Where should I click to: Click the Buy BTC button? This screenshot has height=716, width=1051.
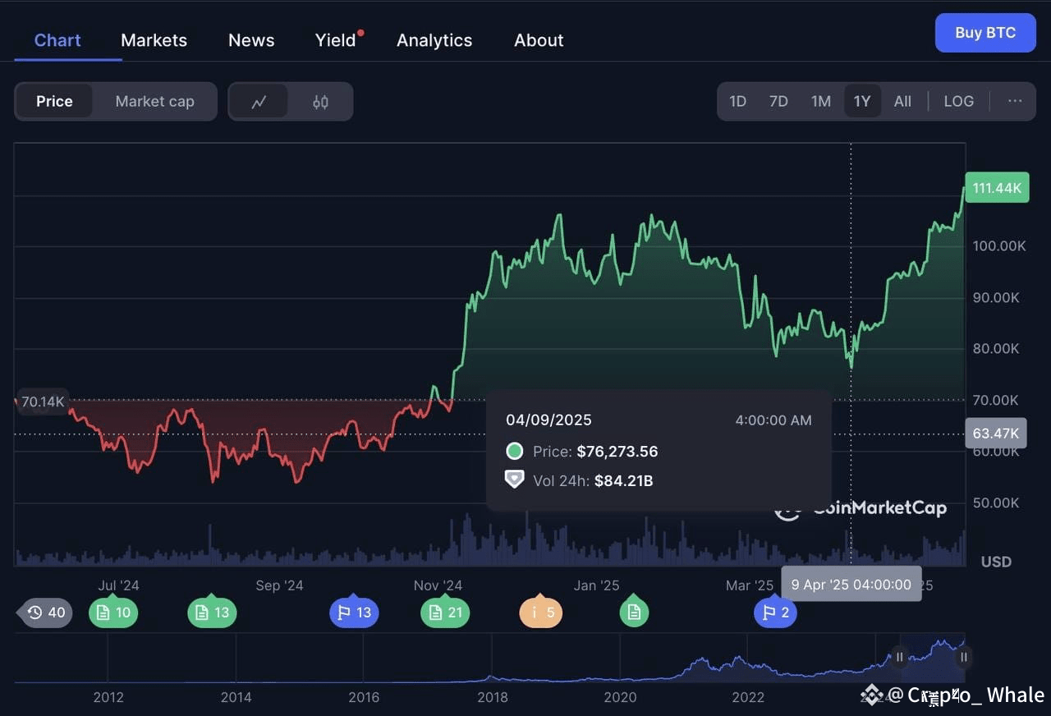(985, 33)
